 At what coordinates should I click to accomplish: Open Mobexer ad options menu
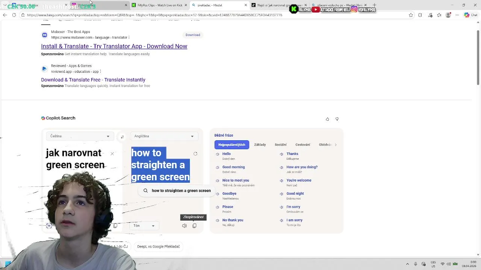point(129,37)
